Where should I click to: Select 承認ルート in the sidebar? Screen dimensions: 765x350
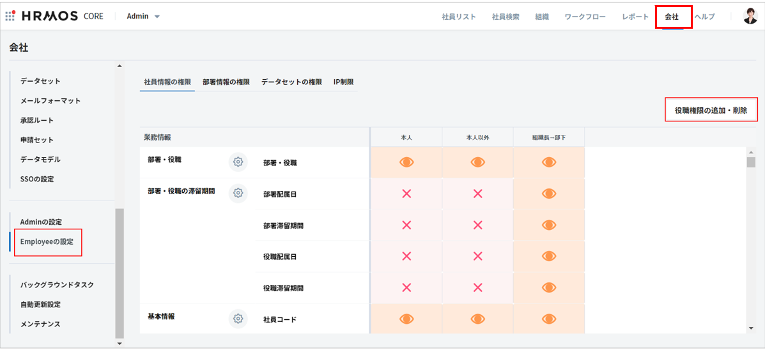[x=37, y=120]
